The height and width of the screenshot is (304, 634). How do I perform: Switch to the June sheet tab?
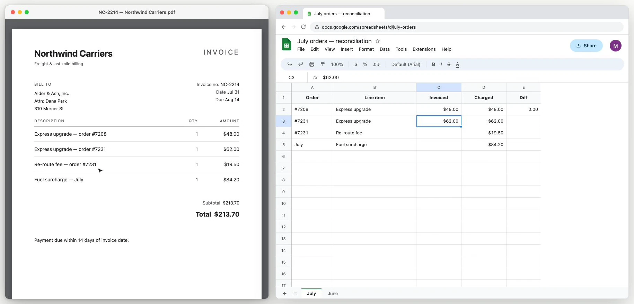tap(333, 294)
